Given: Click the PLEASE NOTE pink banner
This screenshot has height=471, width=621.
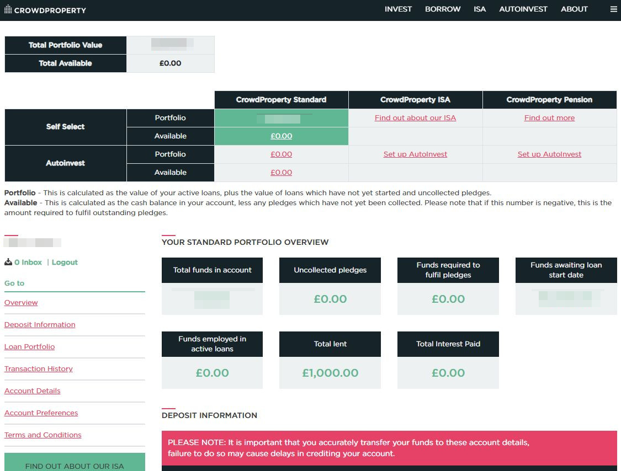Looking at the screenshot, I should point(389,448).
